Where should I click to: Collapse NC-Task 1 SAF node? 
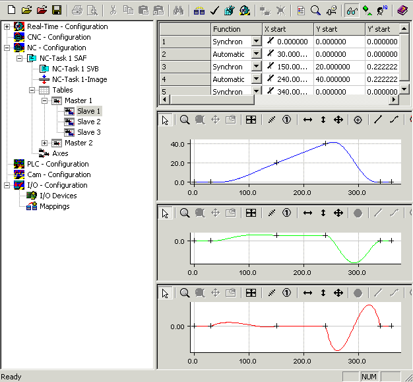pyautogui.click(x=20, y=58)
